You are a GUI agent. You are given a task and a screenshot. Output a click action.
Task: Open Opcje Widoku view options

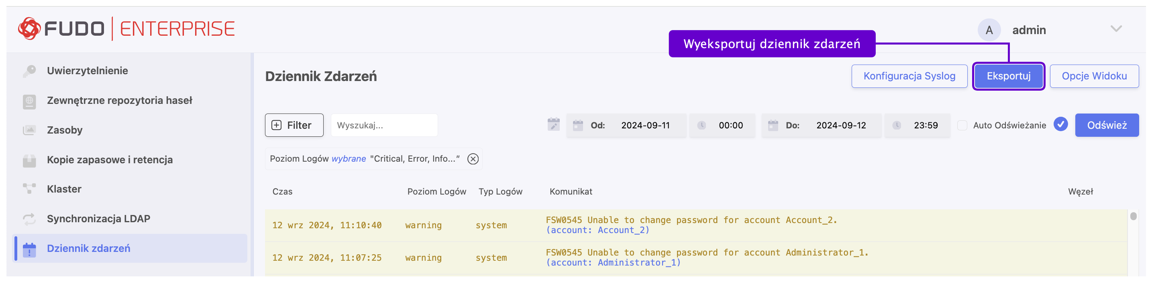click(x=1094, y=77)
